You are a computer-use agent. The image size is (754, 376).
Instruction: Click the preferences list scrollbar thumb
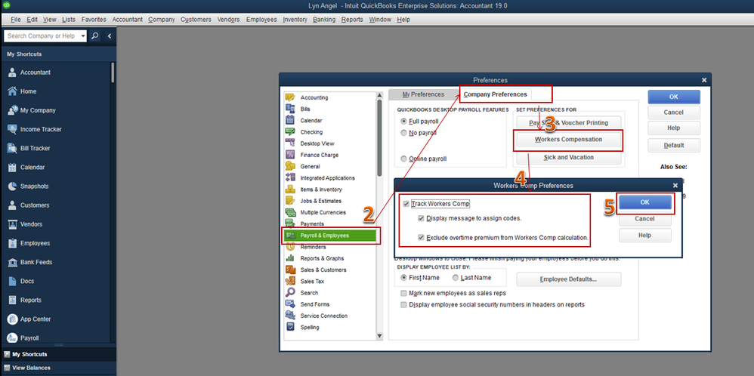379,137
